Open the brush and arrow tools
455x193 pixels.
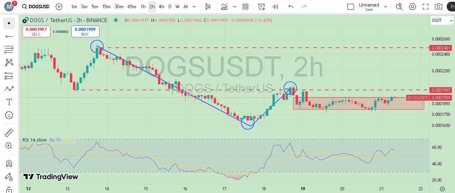[x=9, y=89]
